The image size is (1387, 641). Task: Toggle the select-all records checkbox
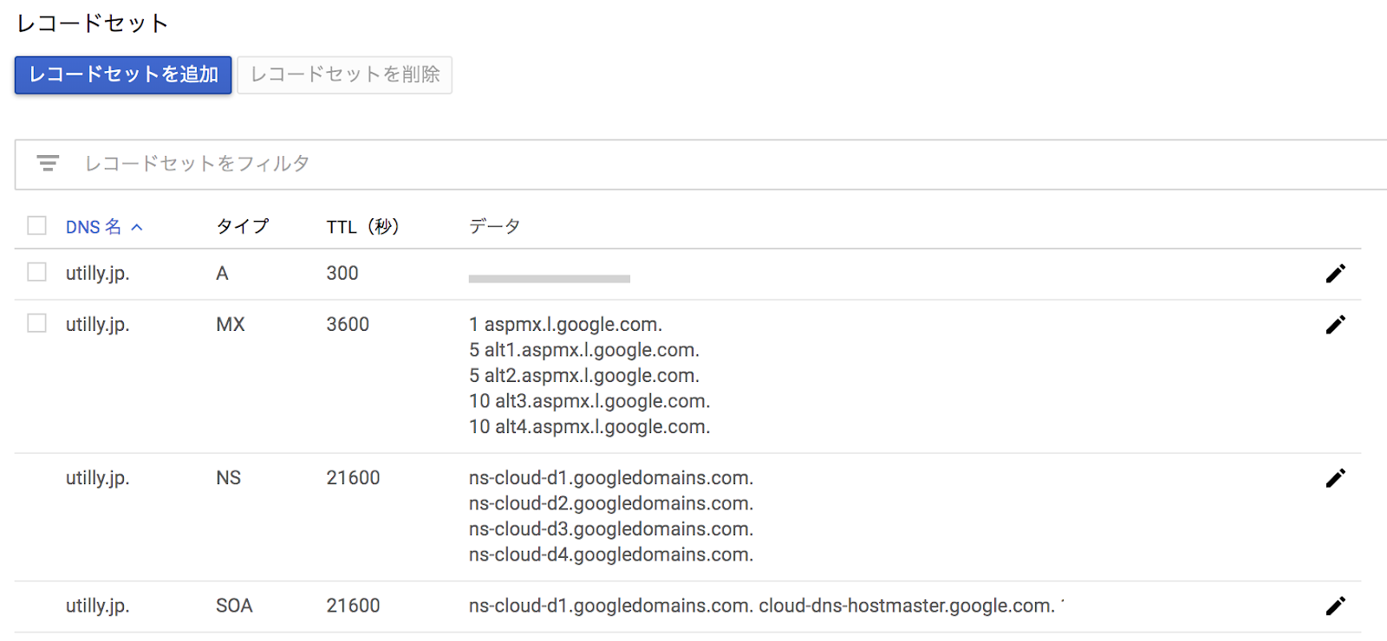pos(36,226)
